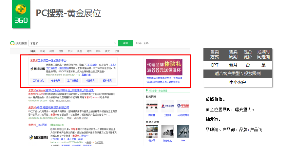Switch to the 百科 tab

click(x=98, y=51)
